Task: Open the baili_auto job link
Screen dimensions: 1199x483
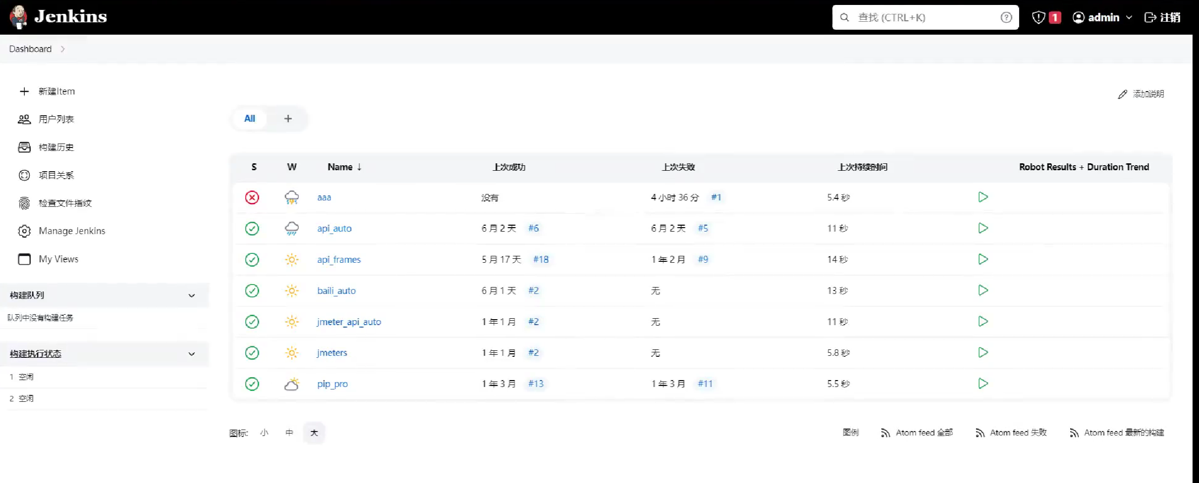Action: point(337,291)
